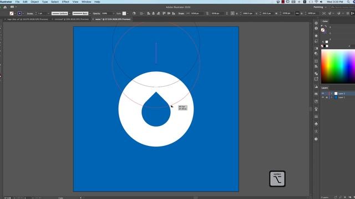
Task: Toggle constrain width and height proportions link
Action: [x=207, y=13]
